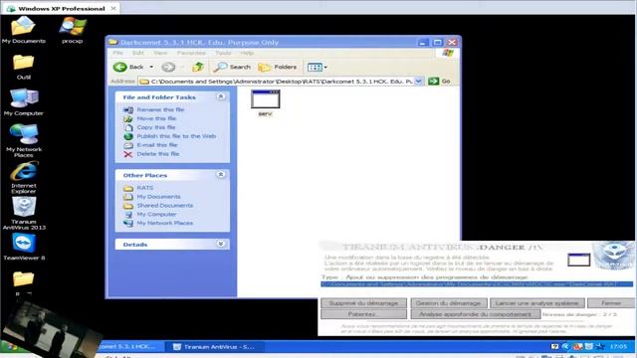This screenshot has width=637, height=358.
Task: Open the Edit menu
Action: click(x=137, y=53)
